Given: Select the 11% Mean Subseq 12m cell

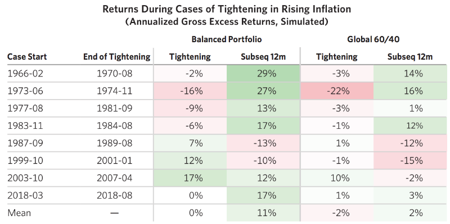Looking at the screenshot, I should (x=263, y=213).
